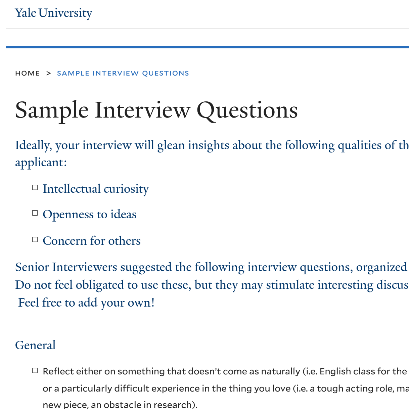The height and width of the screenshot is (409, 409).
Task: Click the Yale University logo link
Action: pyautogui.click(x=53, y=13)
